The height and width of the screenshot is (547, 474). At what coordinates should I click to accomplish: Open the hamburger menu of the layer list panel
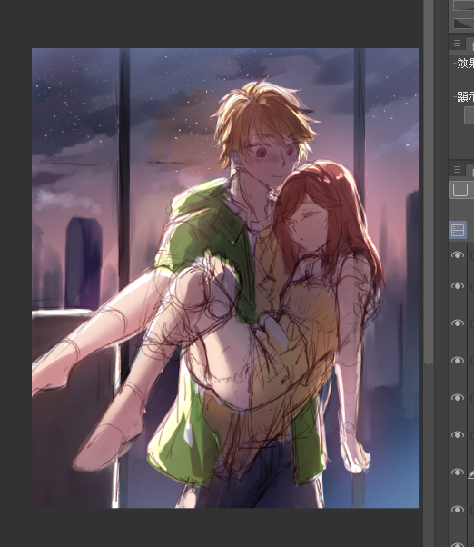click(x=457, y=169)
